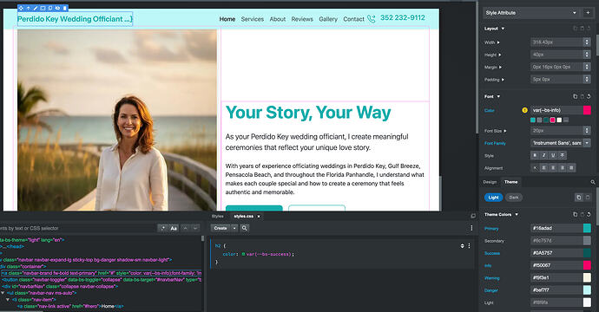
Task: Click the Width value stepper
Action: point(587,42)
